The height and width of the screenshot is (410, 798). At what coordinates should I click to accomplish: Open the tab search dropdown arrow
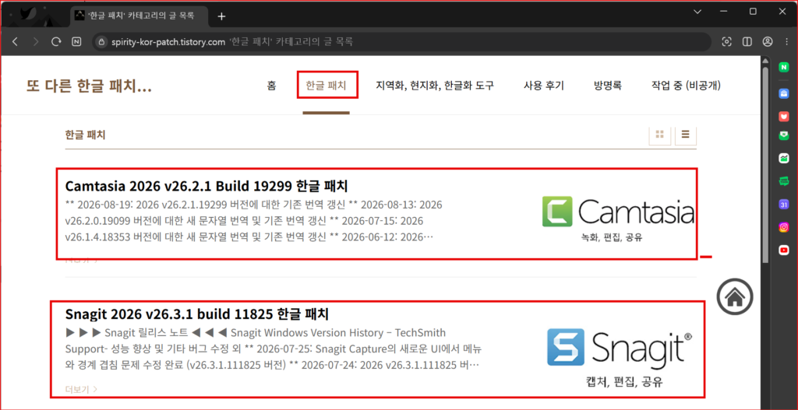697,12
